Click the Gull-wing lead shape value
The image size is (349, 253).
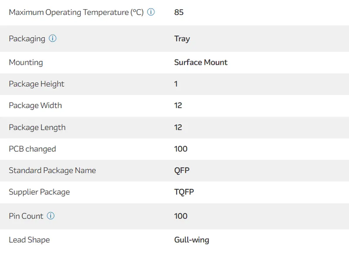point(192,240)
